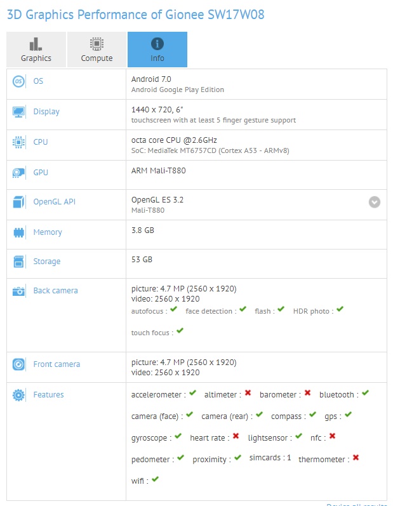Click the compass check mark
This screenshot has width=393, height=506.
[x=312, y=415]
